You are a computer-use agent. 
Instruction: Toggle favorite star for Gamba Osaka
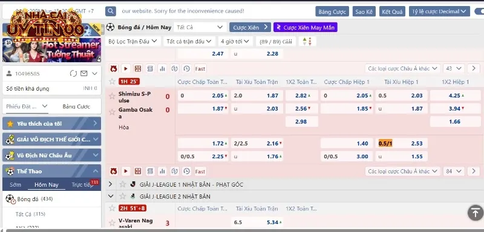[x=112, y=112]
